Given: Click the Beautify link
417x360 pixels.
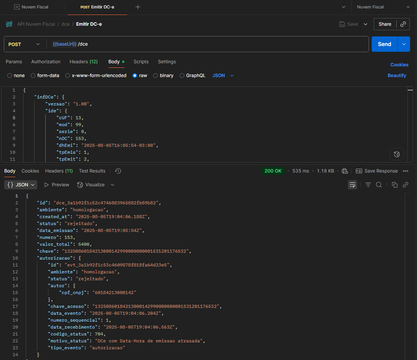Looking at the screenshot, I should coord(397,76).
